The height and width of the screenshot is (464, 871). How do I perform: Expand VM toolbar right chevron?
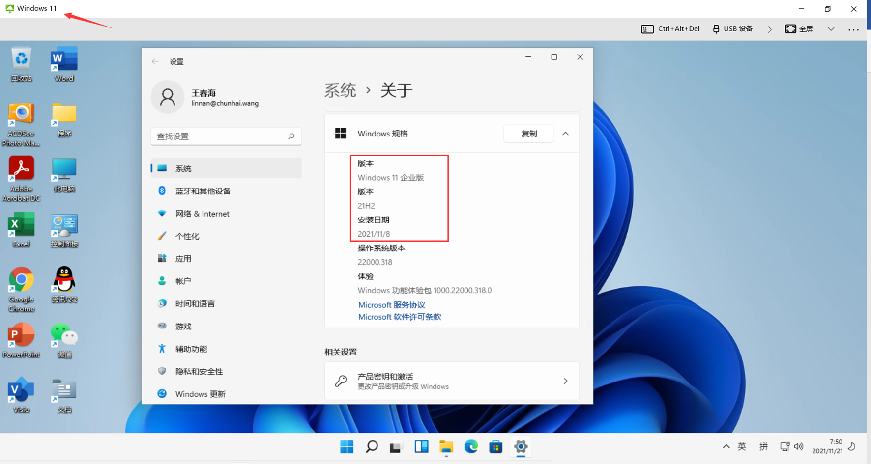pos(770,29)
